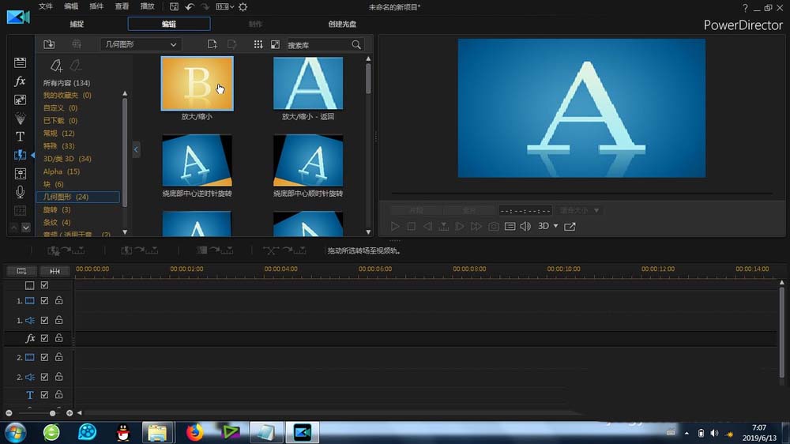This screenshot has width=790, height=444.
Task: Switch to the 创建光盘 tab
Action: (x=342, y=24)
